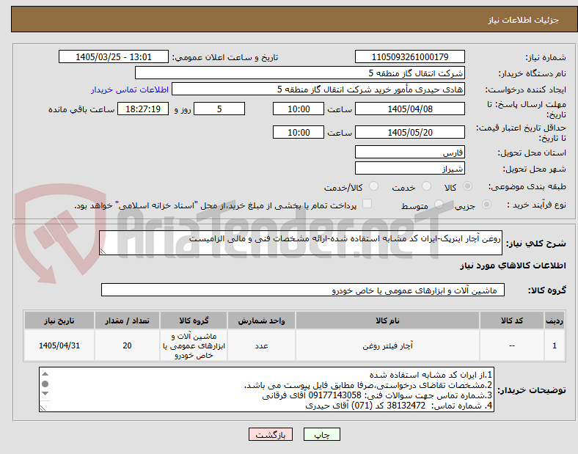Click the تعداد / مقدار column header
578x454 pixels.
(x=127, y=321)
